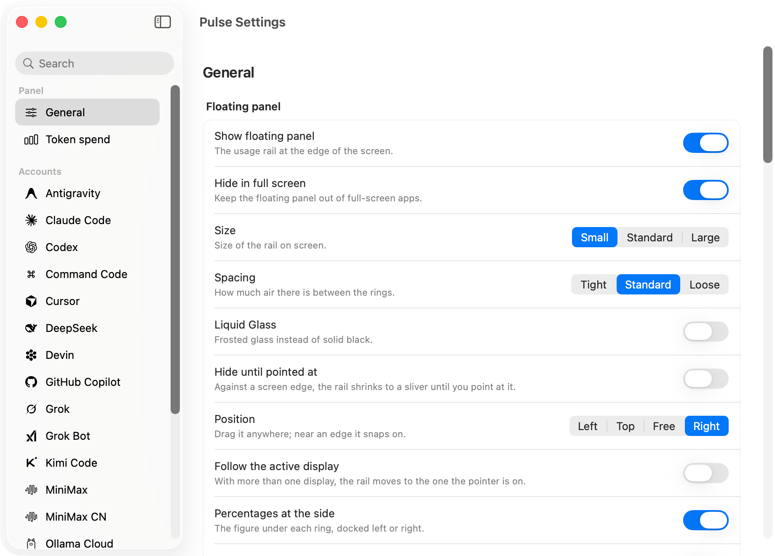
Task: Turn off Percentages at the side switch
Action: [706, 520]
